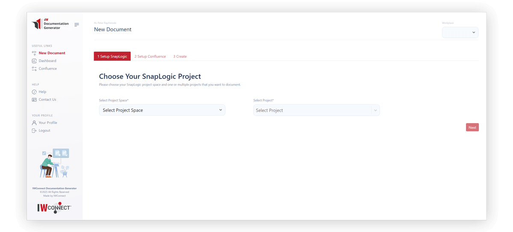Click the Logout door icon
513x232 pixels.
pyautogui.click(x=34, y=130)
